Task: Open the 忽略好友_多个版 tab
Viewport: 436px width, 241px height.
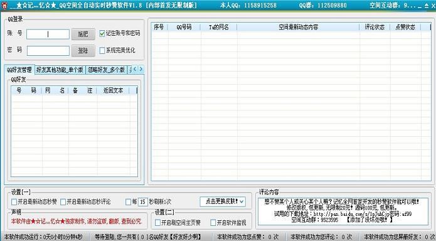Action: coord(106,70)
